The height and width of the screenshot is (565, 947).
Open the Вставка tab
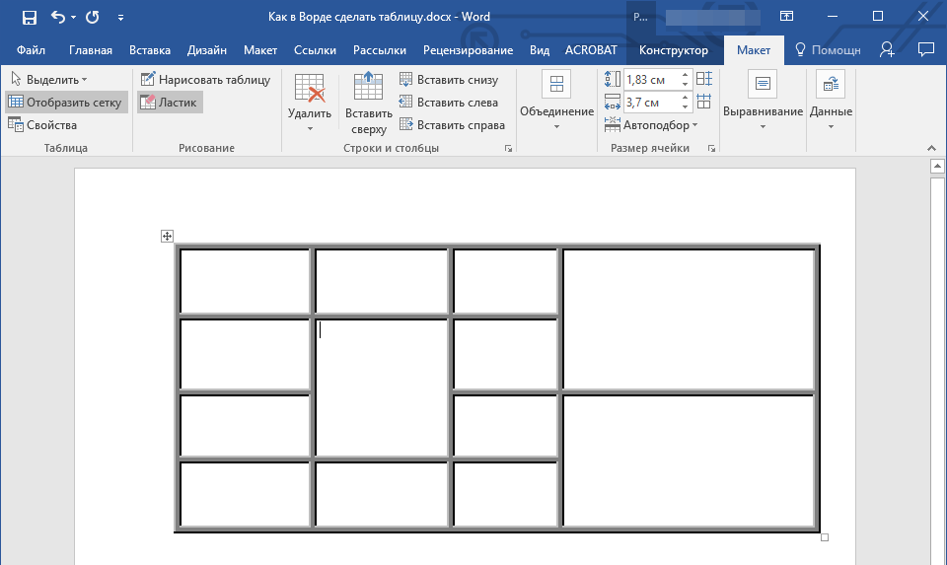click(150, 50)
